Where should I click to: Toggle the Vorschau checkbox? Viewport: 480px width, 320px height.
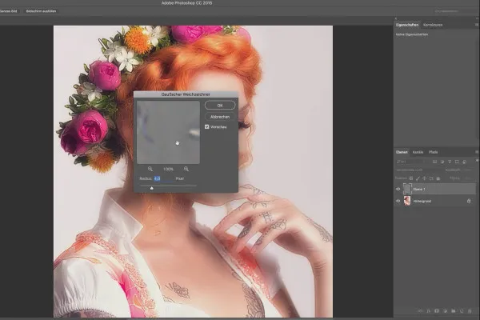tap(206, 126)
